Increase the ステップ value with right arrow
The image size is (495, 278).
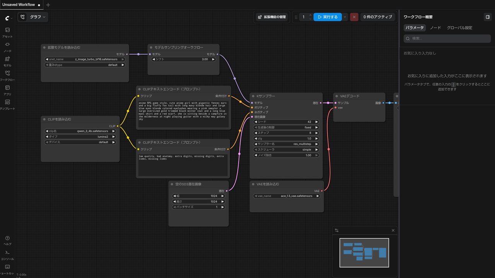(317, 133)
